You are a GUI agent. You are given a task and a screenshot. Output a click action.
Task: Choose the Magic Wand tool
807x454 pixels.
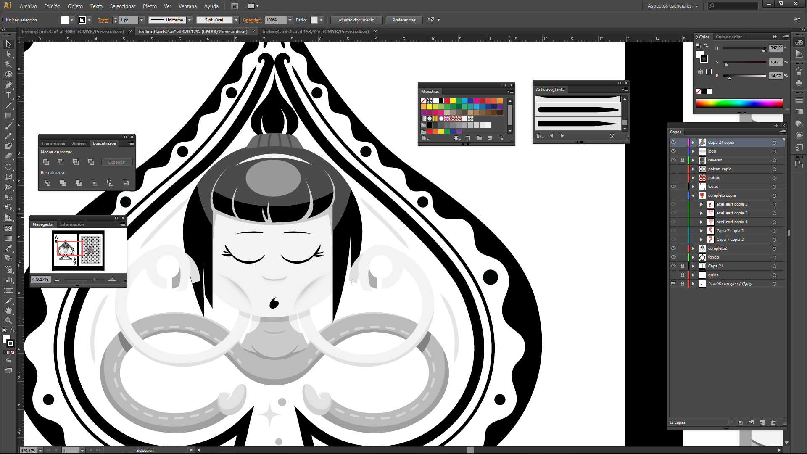click(8, 64)
